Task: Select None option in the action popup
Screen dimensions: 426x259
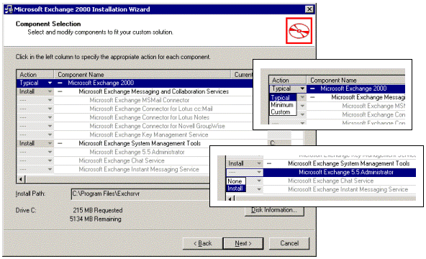Action: click(235, 181)
